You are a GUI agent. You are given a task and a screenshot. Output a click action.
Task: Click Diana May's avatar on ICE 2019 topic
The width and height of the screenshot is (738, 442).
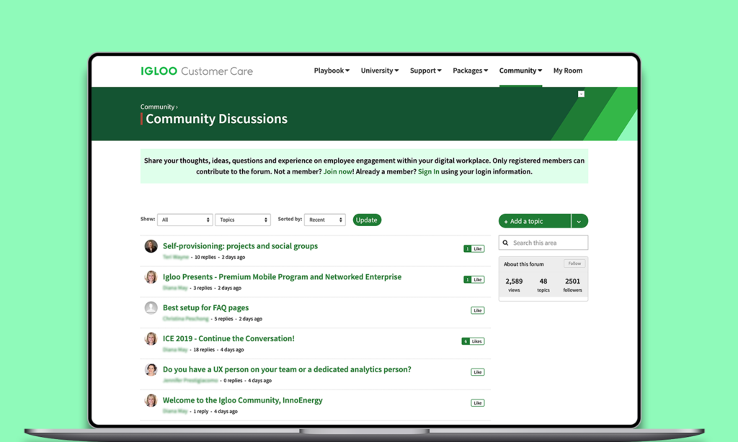tap(150, 338)
